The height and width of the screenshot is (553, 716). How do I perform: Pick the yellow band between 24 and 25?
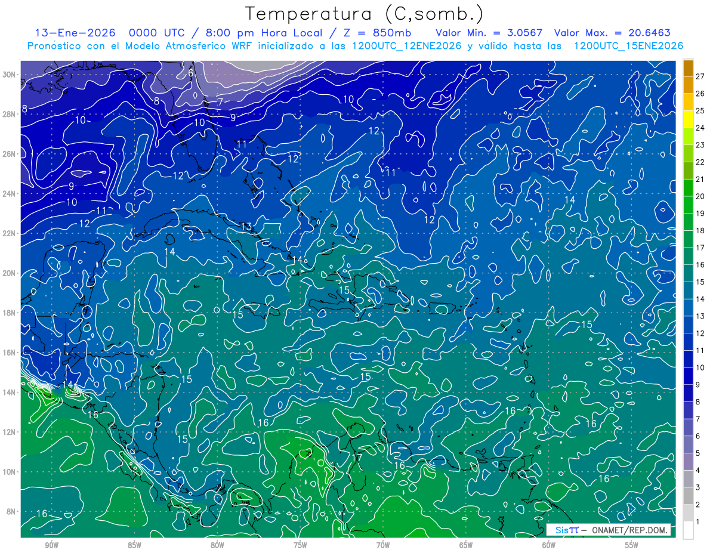pyautogui.click(x=688, y=119)
